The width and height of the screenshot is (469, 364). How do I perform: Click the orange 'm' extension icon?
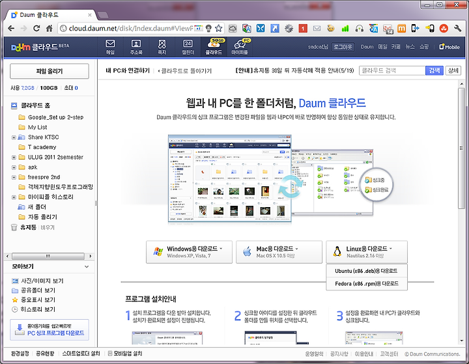401,29
